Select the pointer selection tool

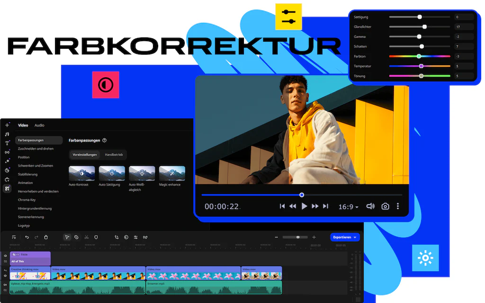coord(67,237)
